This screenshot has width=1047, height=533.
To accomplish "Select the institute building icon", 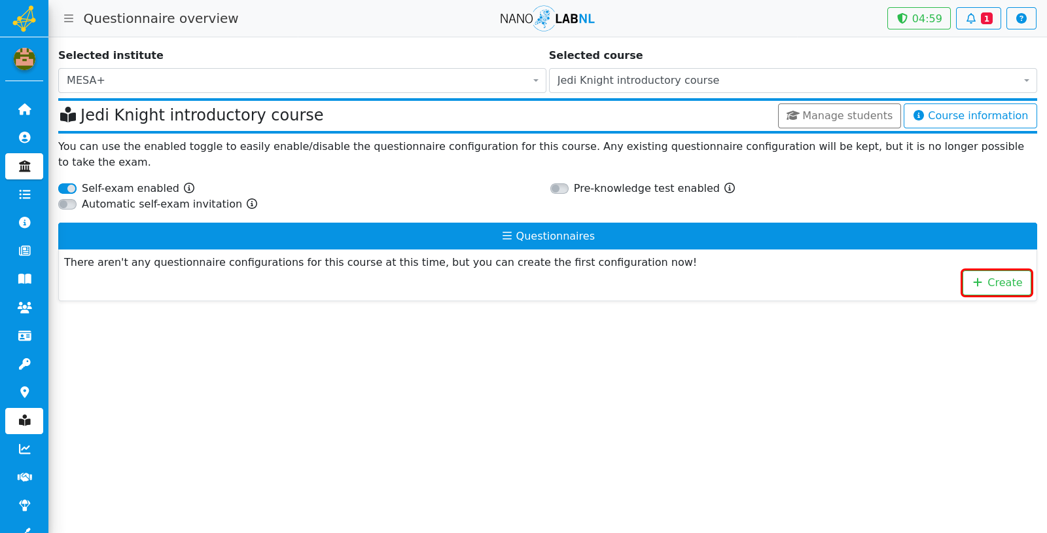I will click(x=24, y=166).
